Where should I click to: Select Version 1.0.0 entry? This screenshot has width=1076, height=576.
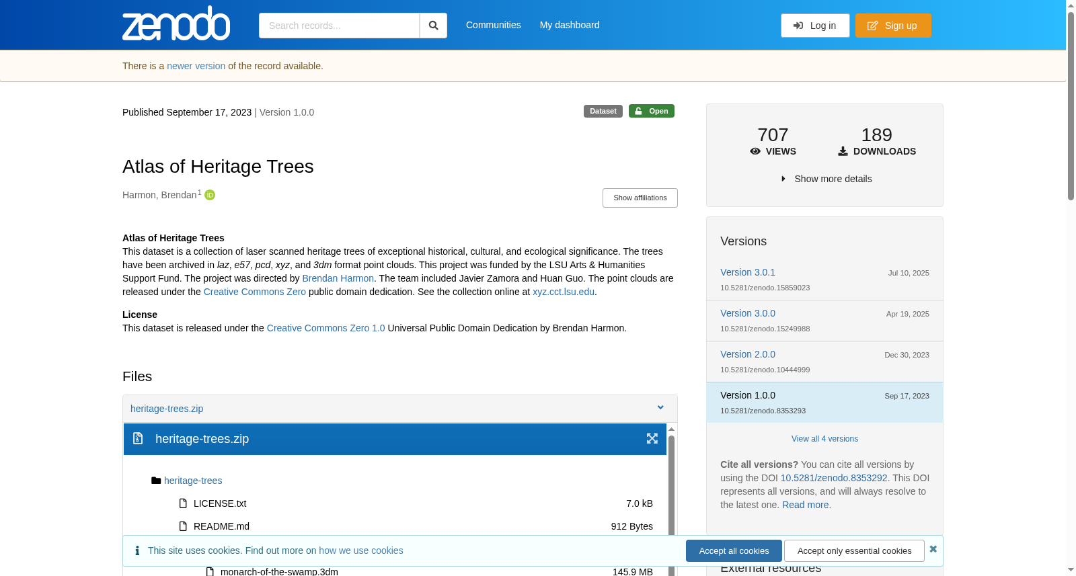tap(824, 402)
